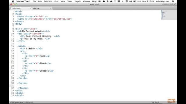Open the Edit menu

[40, 1]
